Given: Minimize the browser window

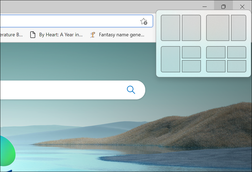Looking at the screenshot, I should coord(204,7).
